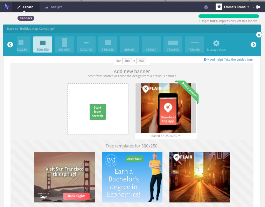Select the 300x600 banner size
This screenshot has width=265, height=207.
tap(64, 44)
